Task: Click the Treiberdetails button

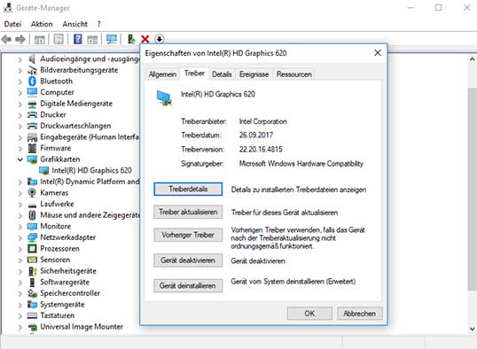Action: click(188, 189)
